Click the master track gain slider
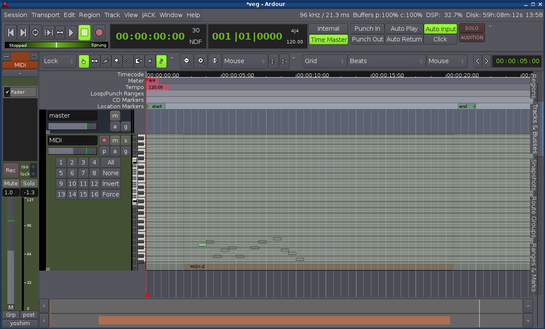Viewport: 545px width, 329px height. [x=72, y=126]
